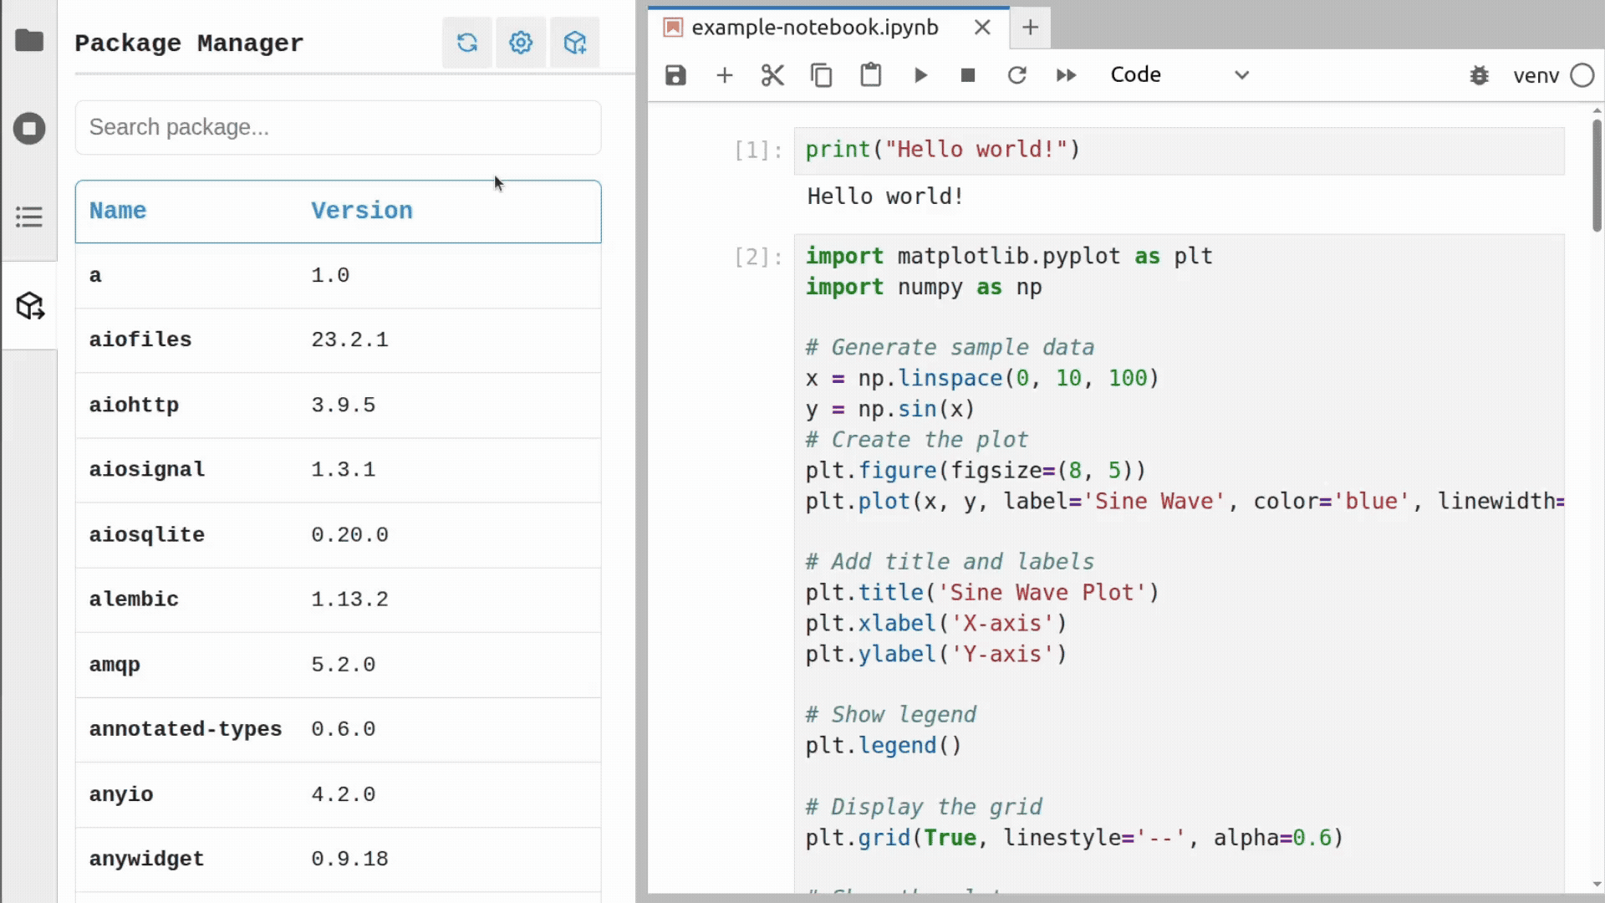This screenshot has height=903, width=1605.
Task: Paste a cell from clipboard
Action: (x=870, y=74)
